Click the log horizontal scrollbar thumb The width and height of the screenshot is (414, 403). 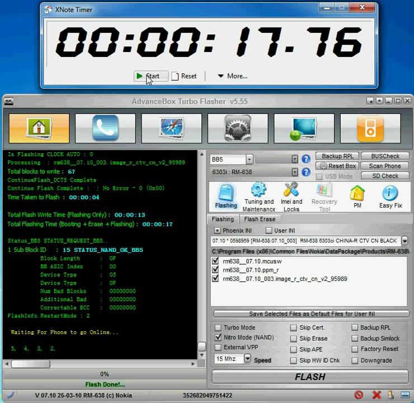[x=31, y=364]
